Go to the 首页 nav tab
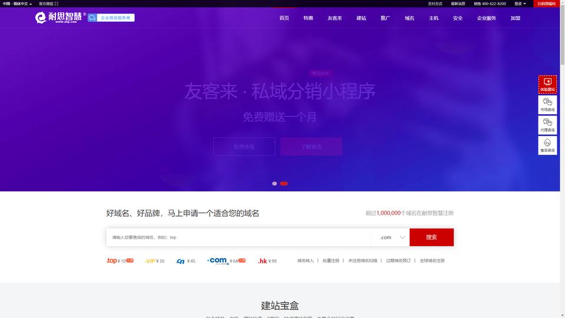The height and width of the screenshot is (318, 565). (x=284, y=18)
